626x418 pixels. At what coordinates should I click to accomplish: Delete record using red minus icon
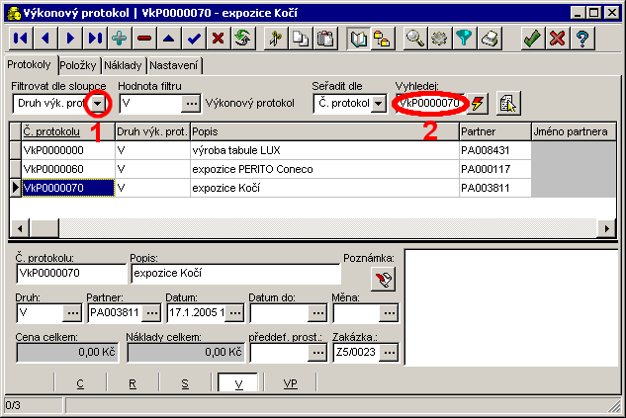[144, 39]
